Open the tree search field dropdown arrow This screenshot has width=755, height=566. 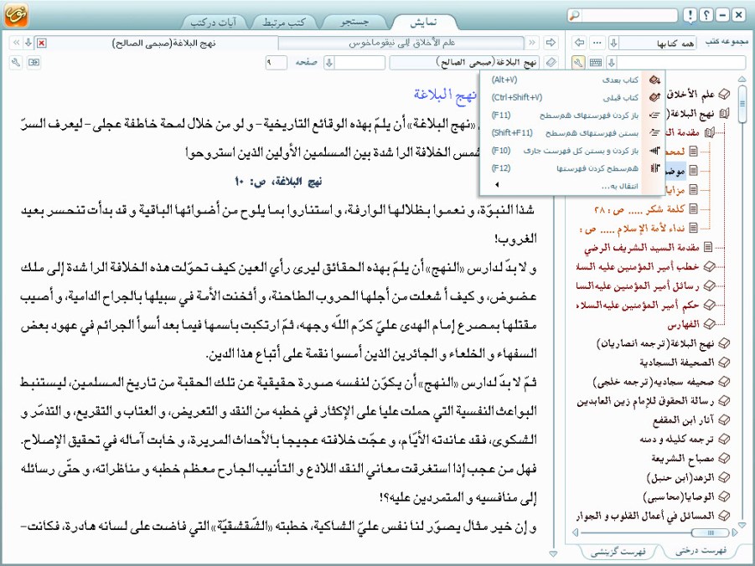[612, 62]
